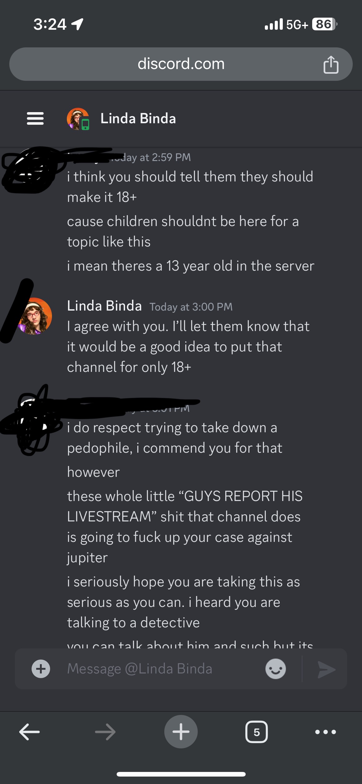Image resolution: width=362 pixels, height=784 pixels.
Task: Open the Linda Binda conversation title
Action: pyautogui.click(x=138, y=119)
